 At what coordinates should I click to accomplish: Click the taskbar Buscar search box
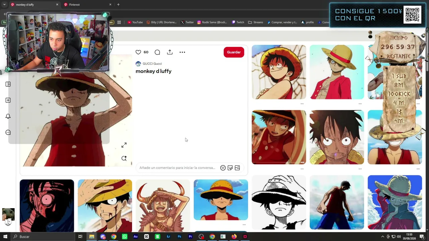point(43,237)
